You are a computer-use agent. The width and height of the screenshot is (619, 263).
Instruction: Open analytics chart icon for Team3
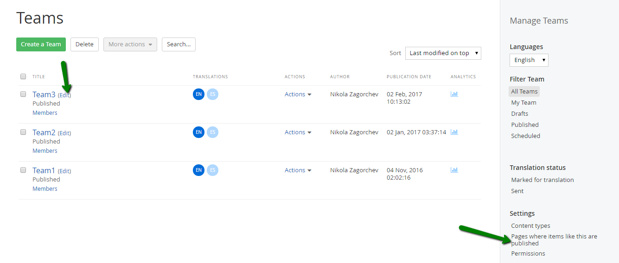click(x=454, y=94)
